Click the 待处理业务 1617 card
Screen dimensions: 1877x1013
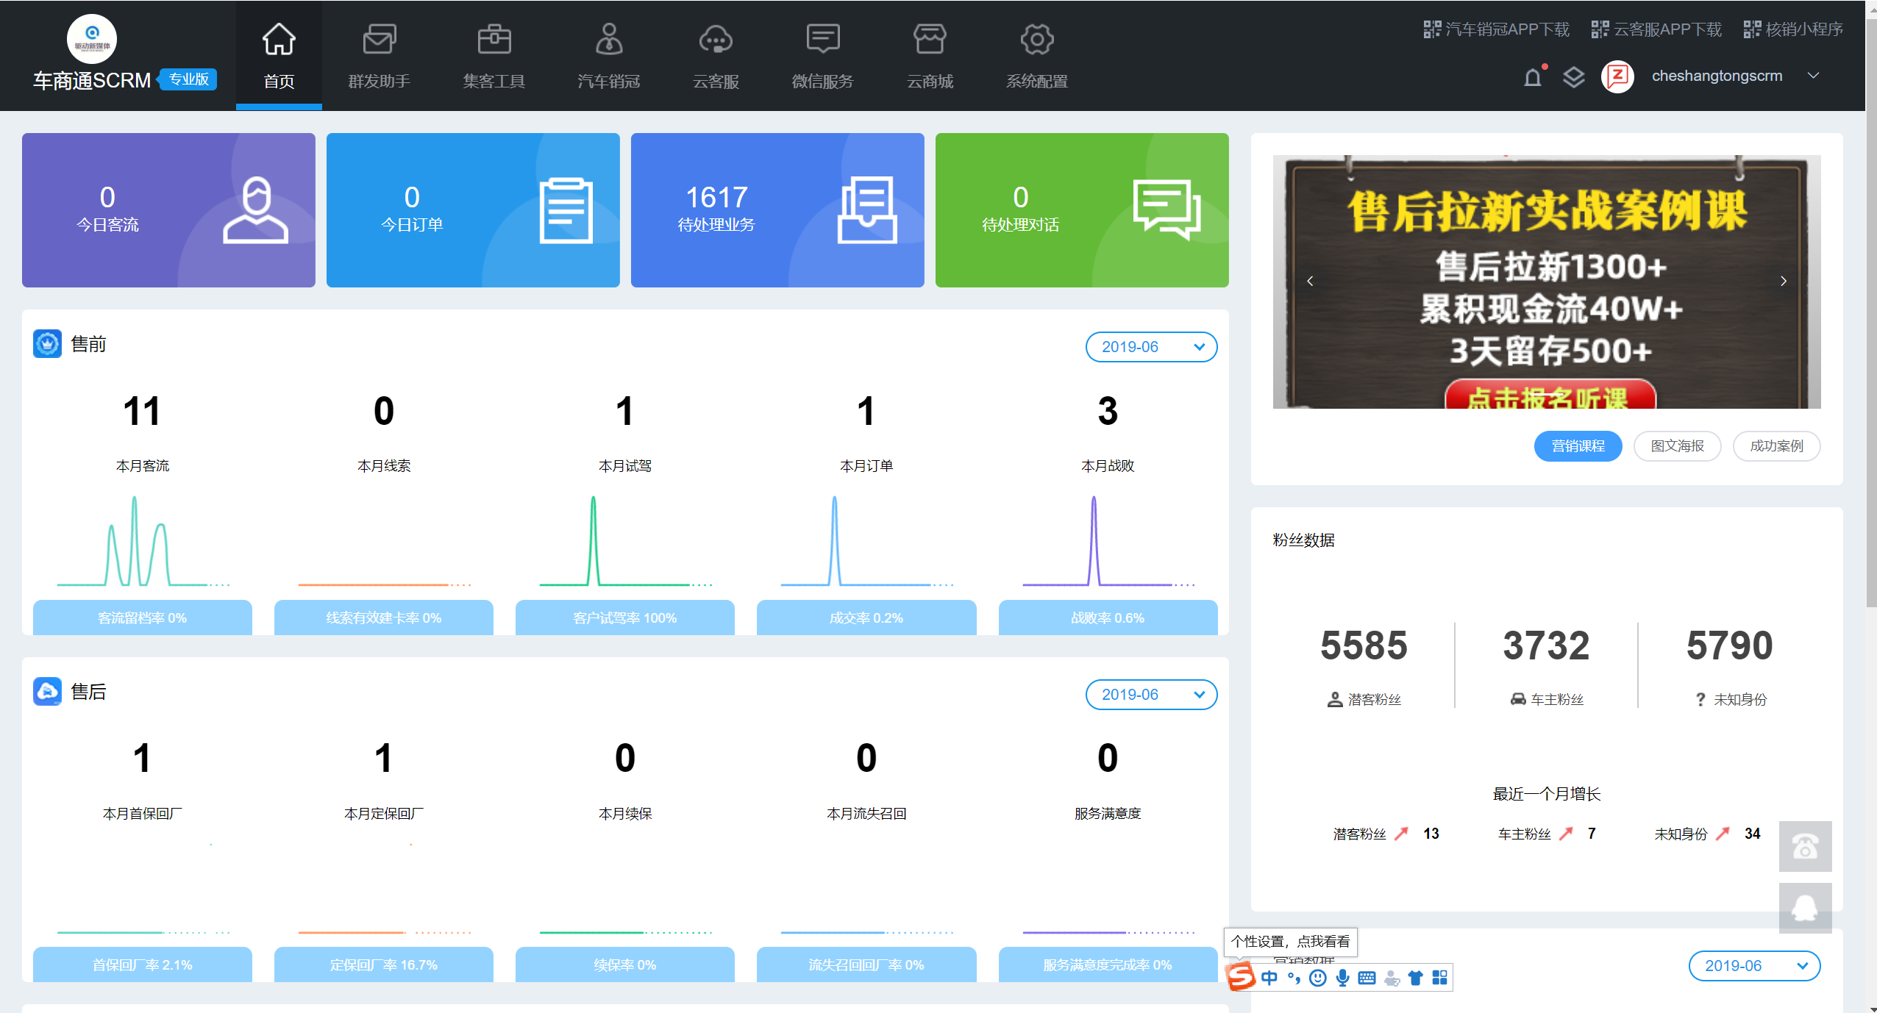coord(777,210)
